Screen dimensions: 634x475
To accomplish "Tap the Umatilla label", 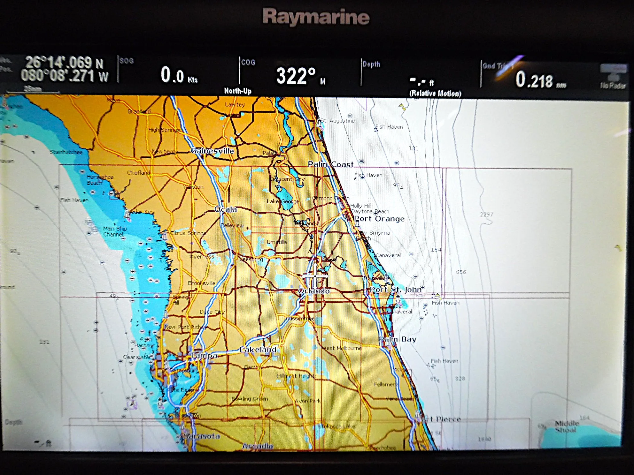I will click(x=277, y=242).
